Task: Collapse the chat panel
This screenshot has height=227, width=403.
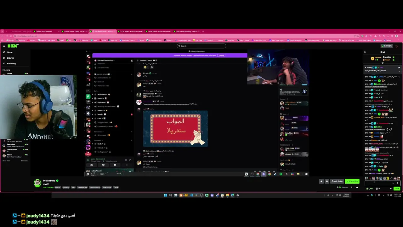Action: (365, 52)
